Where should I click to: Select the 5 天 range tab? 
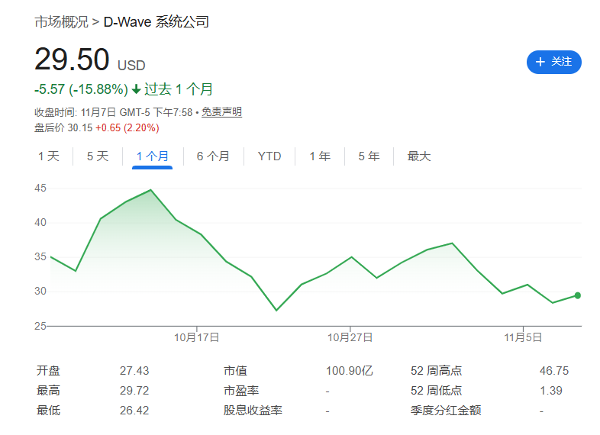point(98,156)
